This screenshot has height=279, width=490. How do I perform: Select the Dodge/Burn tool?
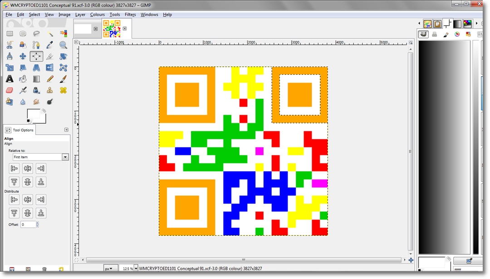coord(50,102)
